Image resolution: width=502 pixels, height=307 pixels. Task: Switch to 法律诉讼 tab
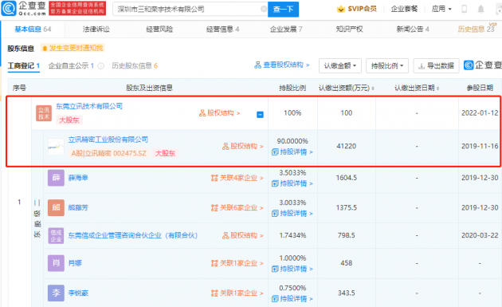[96, 30]
